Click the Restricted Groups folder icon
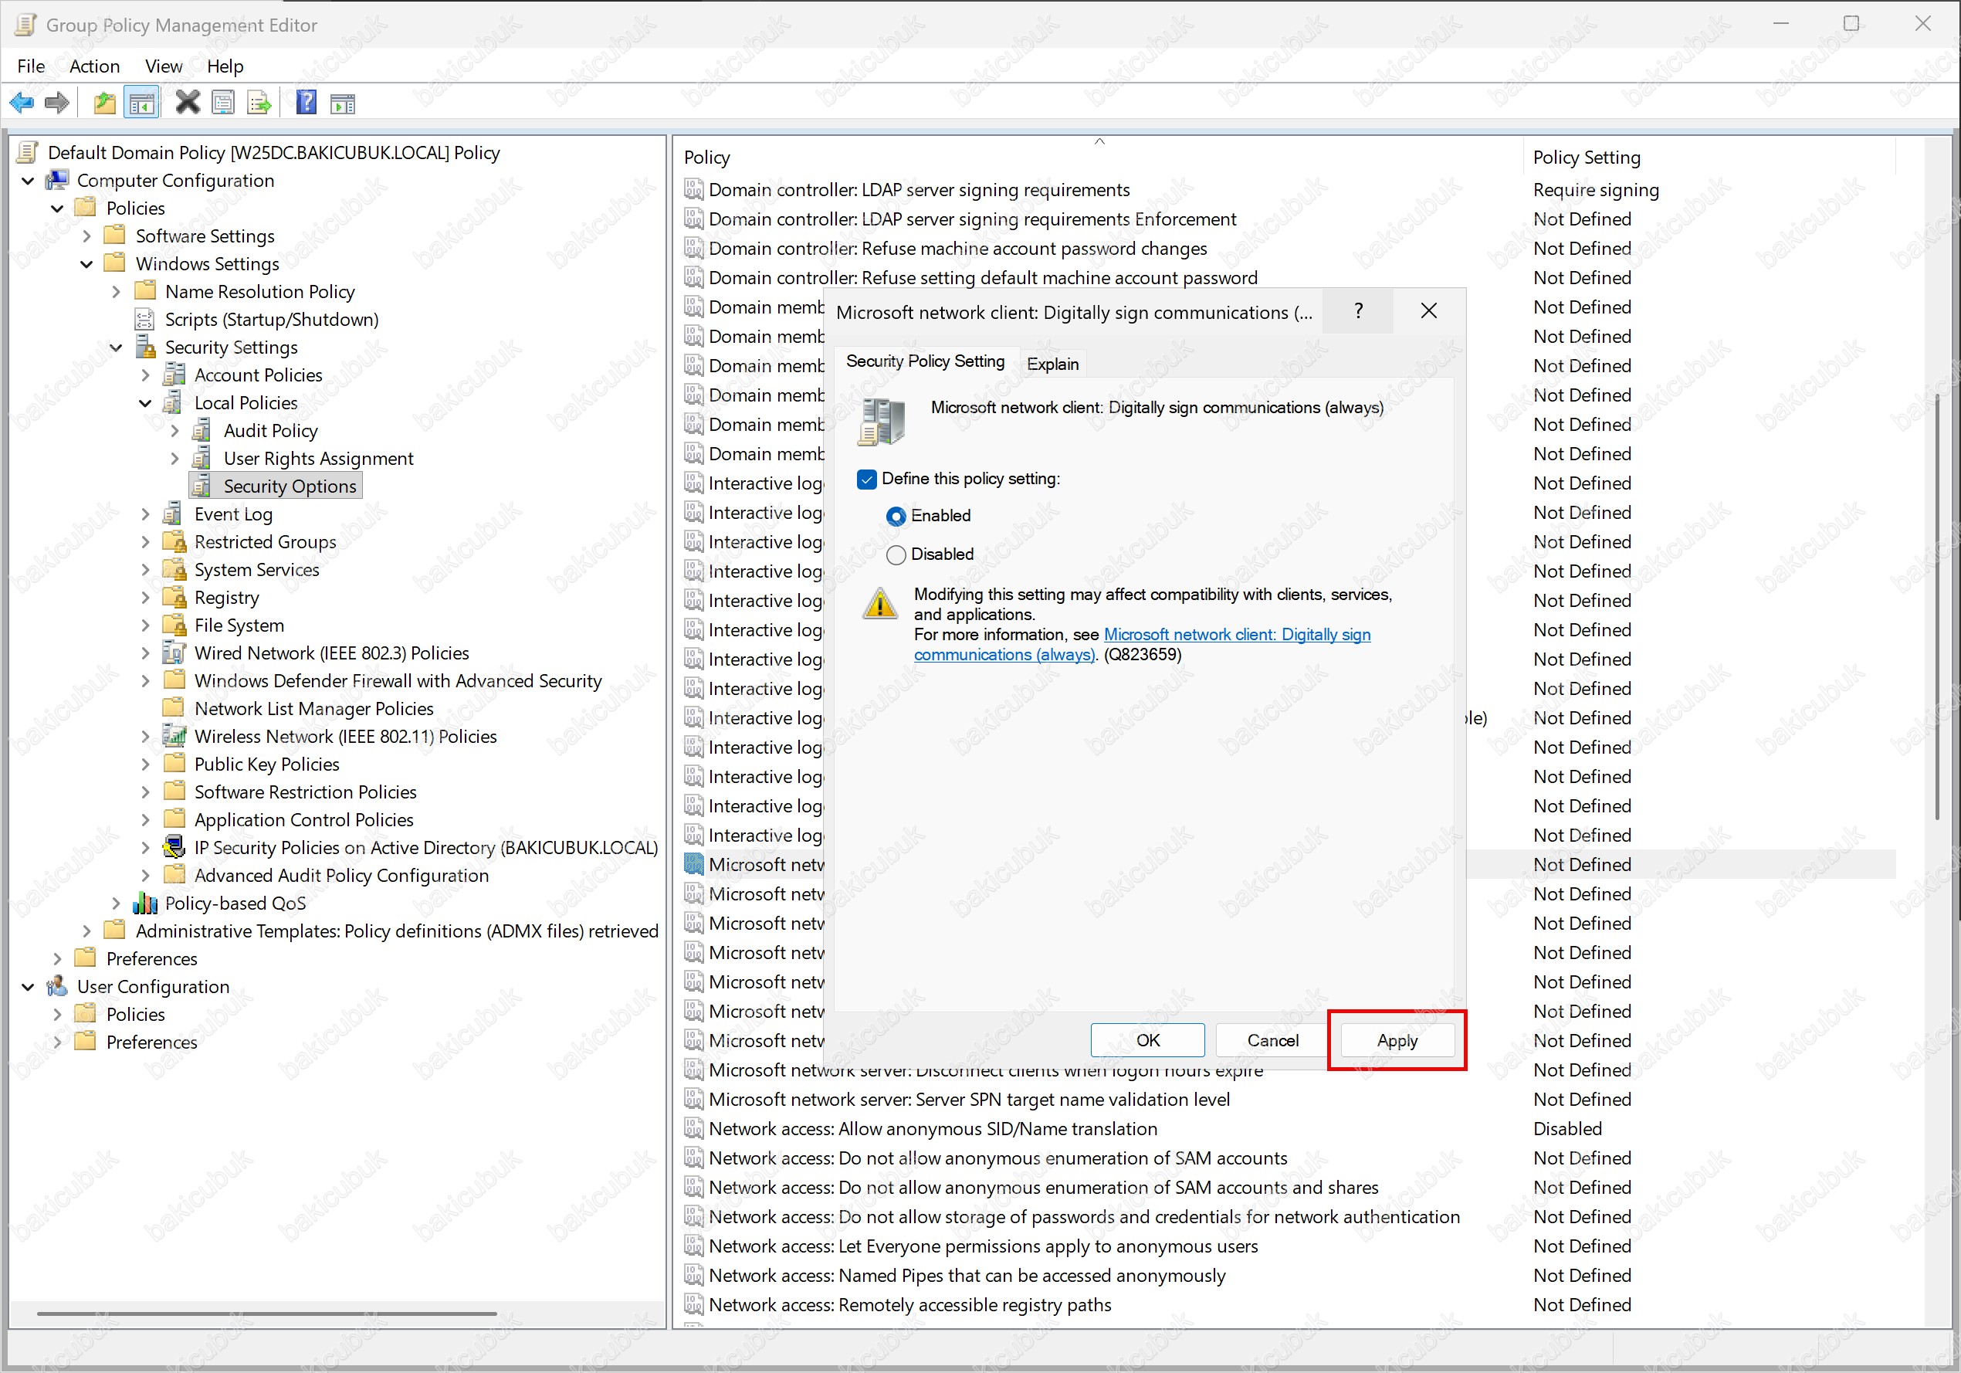 174,541
